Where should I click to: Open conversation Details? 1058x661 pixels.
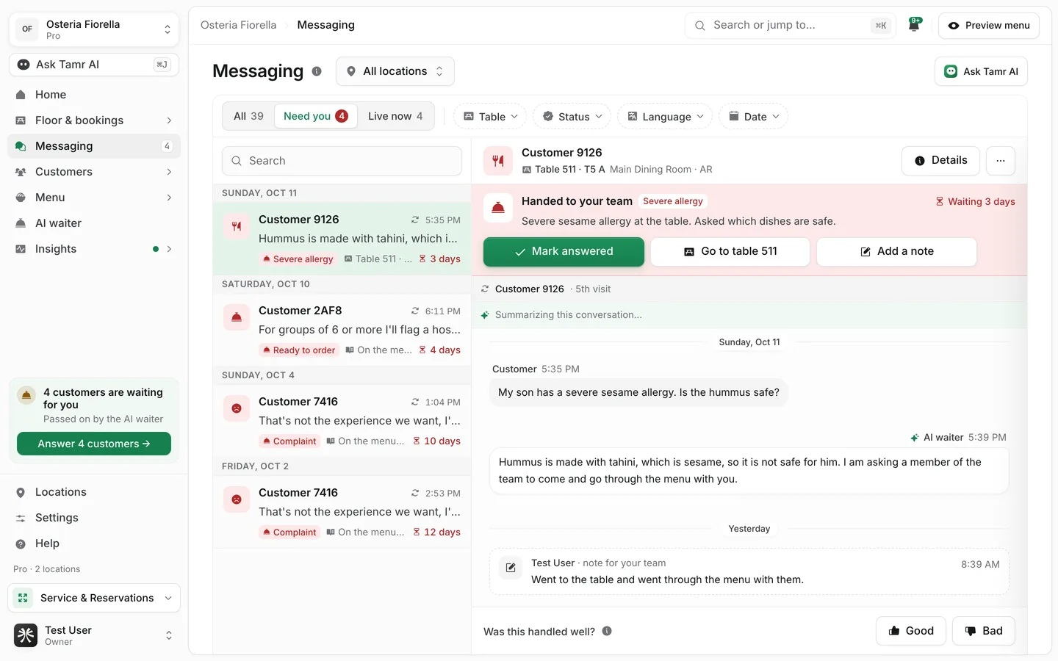[940, 160]
